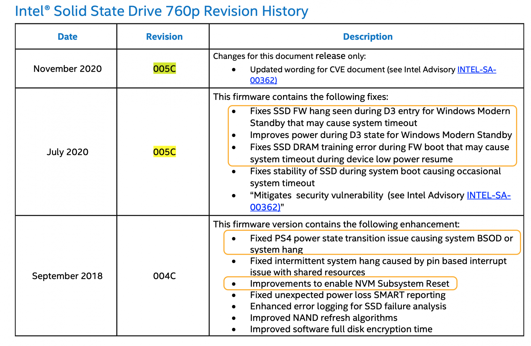The image size is (531, 346).
Task: Click 'Improvements to enable NVM Subsystem Reset' bullet
Action: coord(349,284)
